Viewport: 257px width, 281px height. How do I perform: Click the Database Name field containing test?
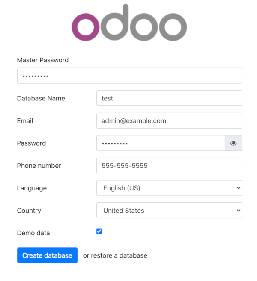tap(169, 98)
